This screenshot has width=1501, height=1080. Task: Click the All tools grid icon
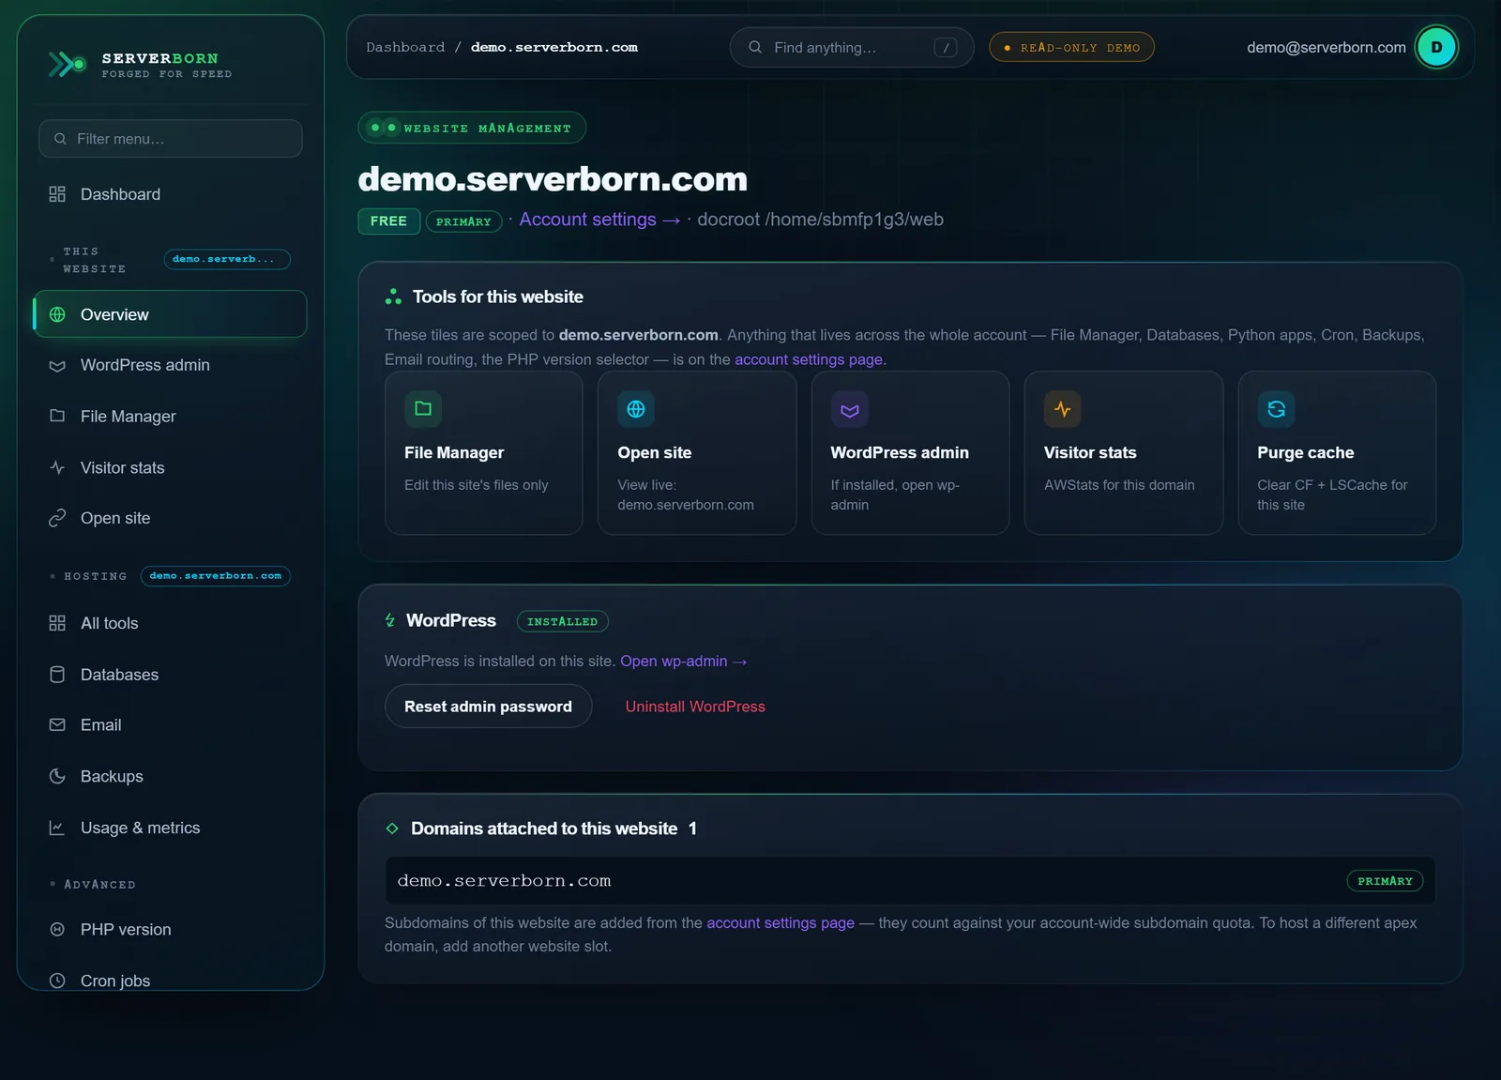tap(57, 623)
